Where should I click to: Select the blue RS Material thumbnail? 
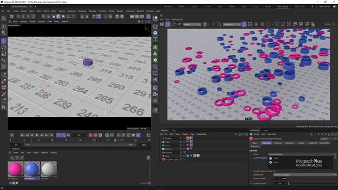[x=32, y=169]
